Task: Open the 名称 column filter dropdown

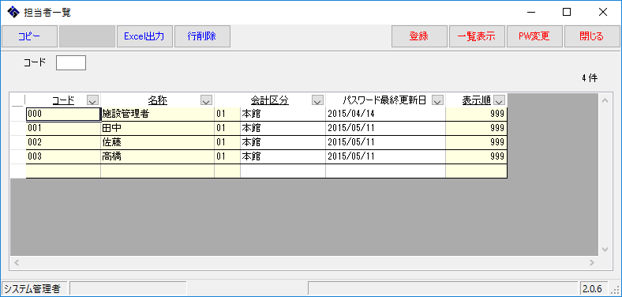Action: pos(207,101)
